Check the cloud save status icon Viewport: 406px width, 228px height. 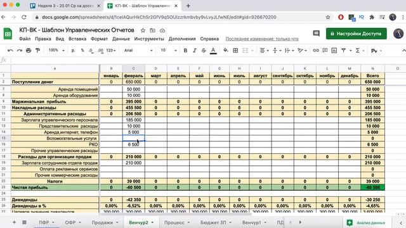pos(162,30)
